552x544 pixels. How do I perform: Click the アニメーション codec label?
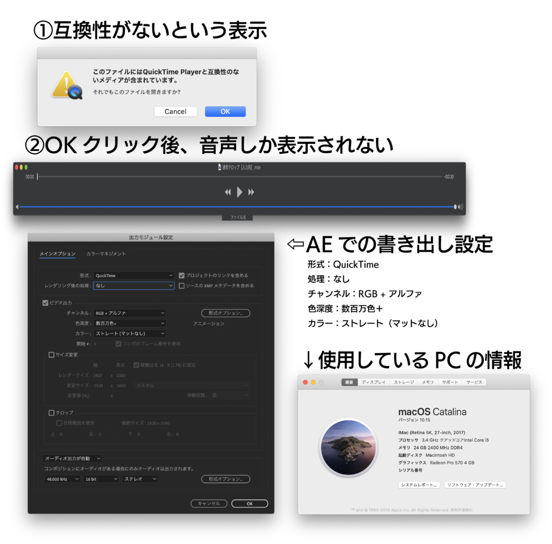click(x=208, y=324)
